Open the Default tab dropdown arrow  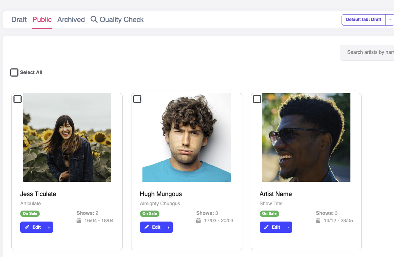click(390, 19)
